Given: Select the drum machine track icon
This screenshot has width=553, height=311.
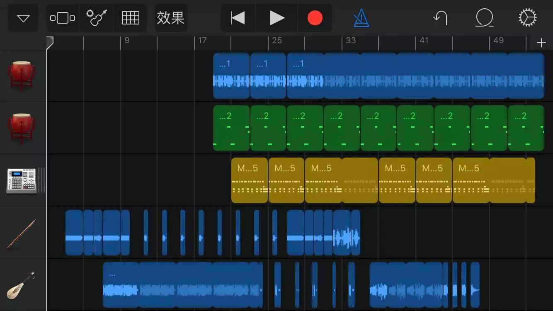Looking at the screenshot, I should (x=22, y=181).
